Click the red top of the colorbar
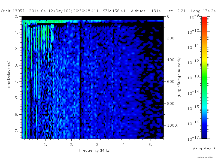The width and height of the screenshot is (218, 163). 204,19
